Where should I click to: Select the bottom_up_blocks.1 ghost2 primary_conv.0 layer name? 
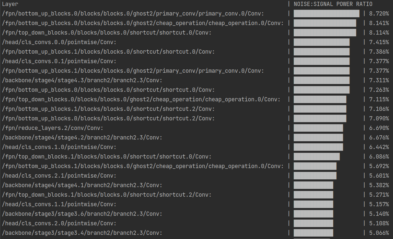[x=133, y=71]
